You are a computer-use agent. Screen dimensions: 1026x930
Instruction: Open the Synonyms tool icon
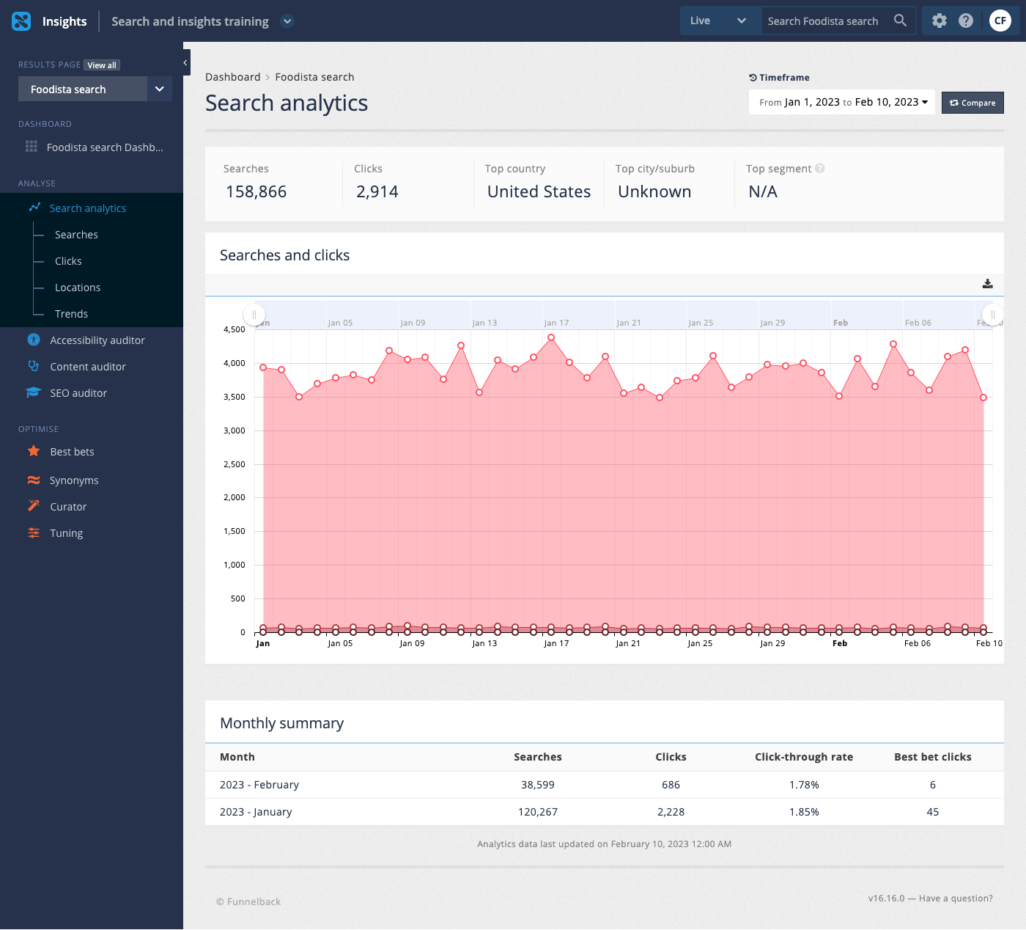[x=33, y=480]
